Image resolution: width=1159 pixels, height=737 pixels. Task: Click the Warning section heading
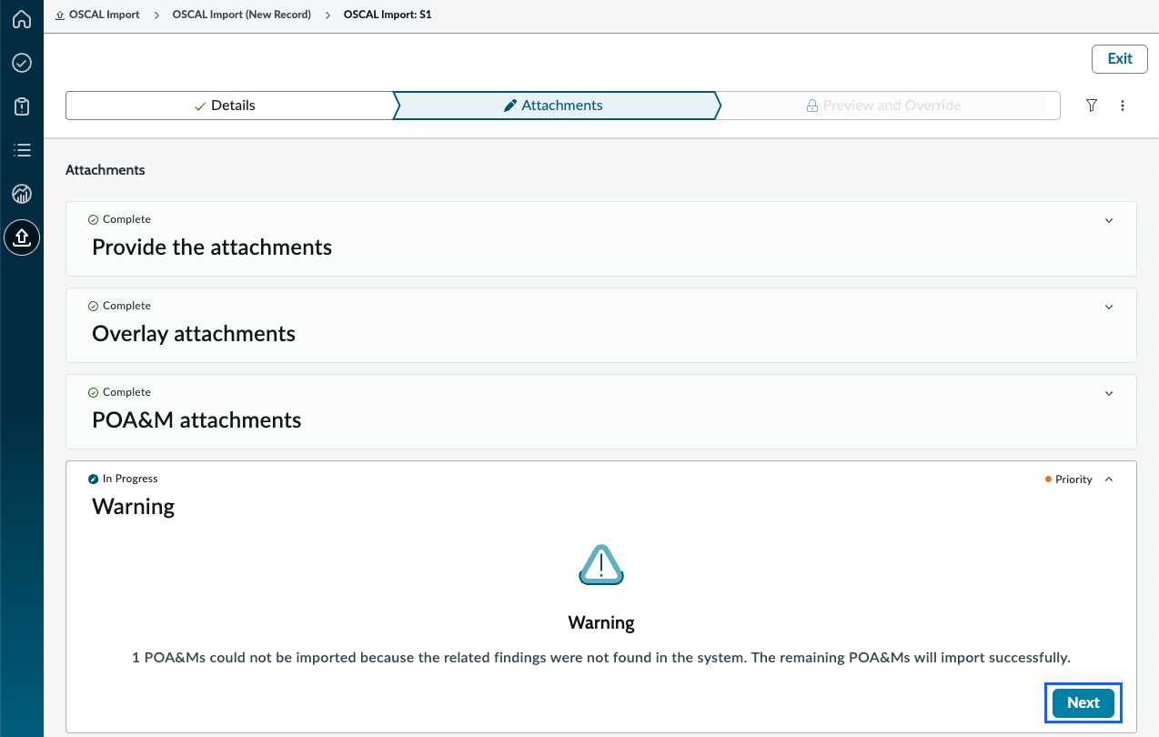134,507
